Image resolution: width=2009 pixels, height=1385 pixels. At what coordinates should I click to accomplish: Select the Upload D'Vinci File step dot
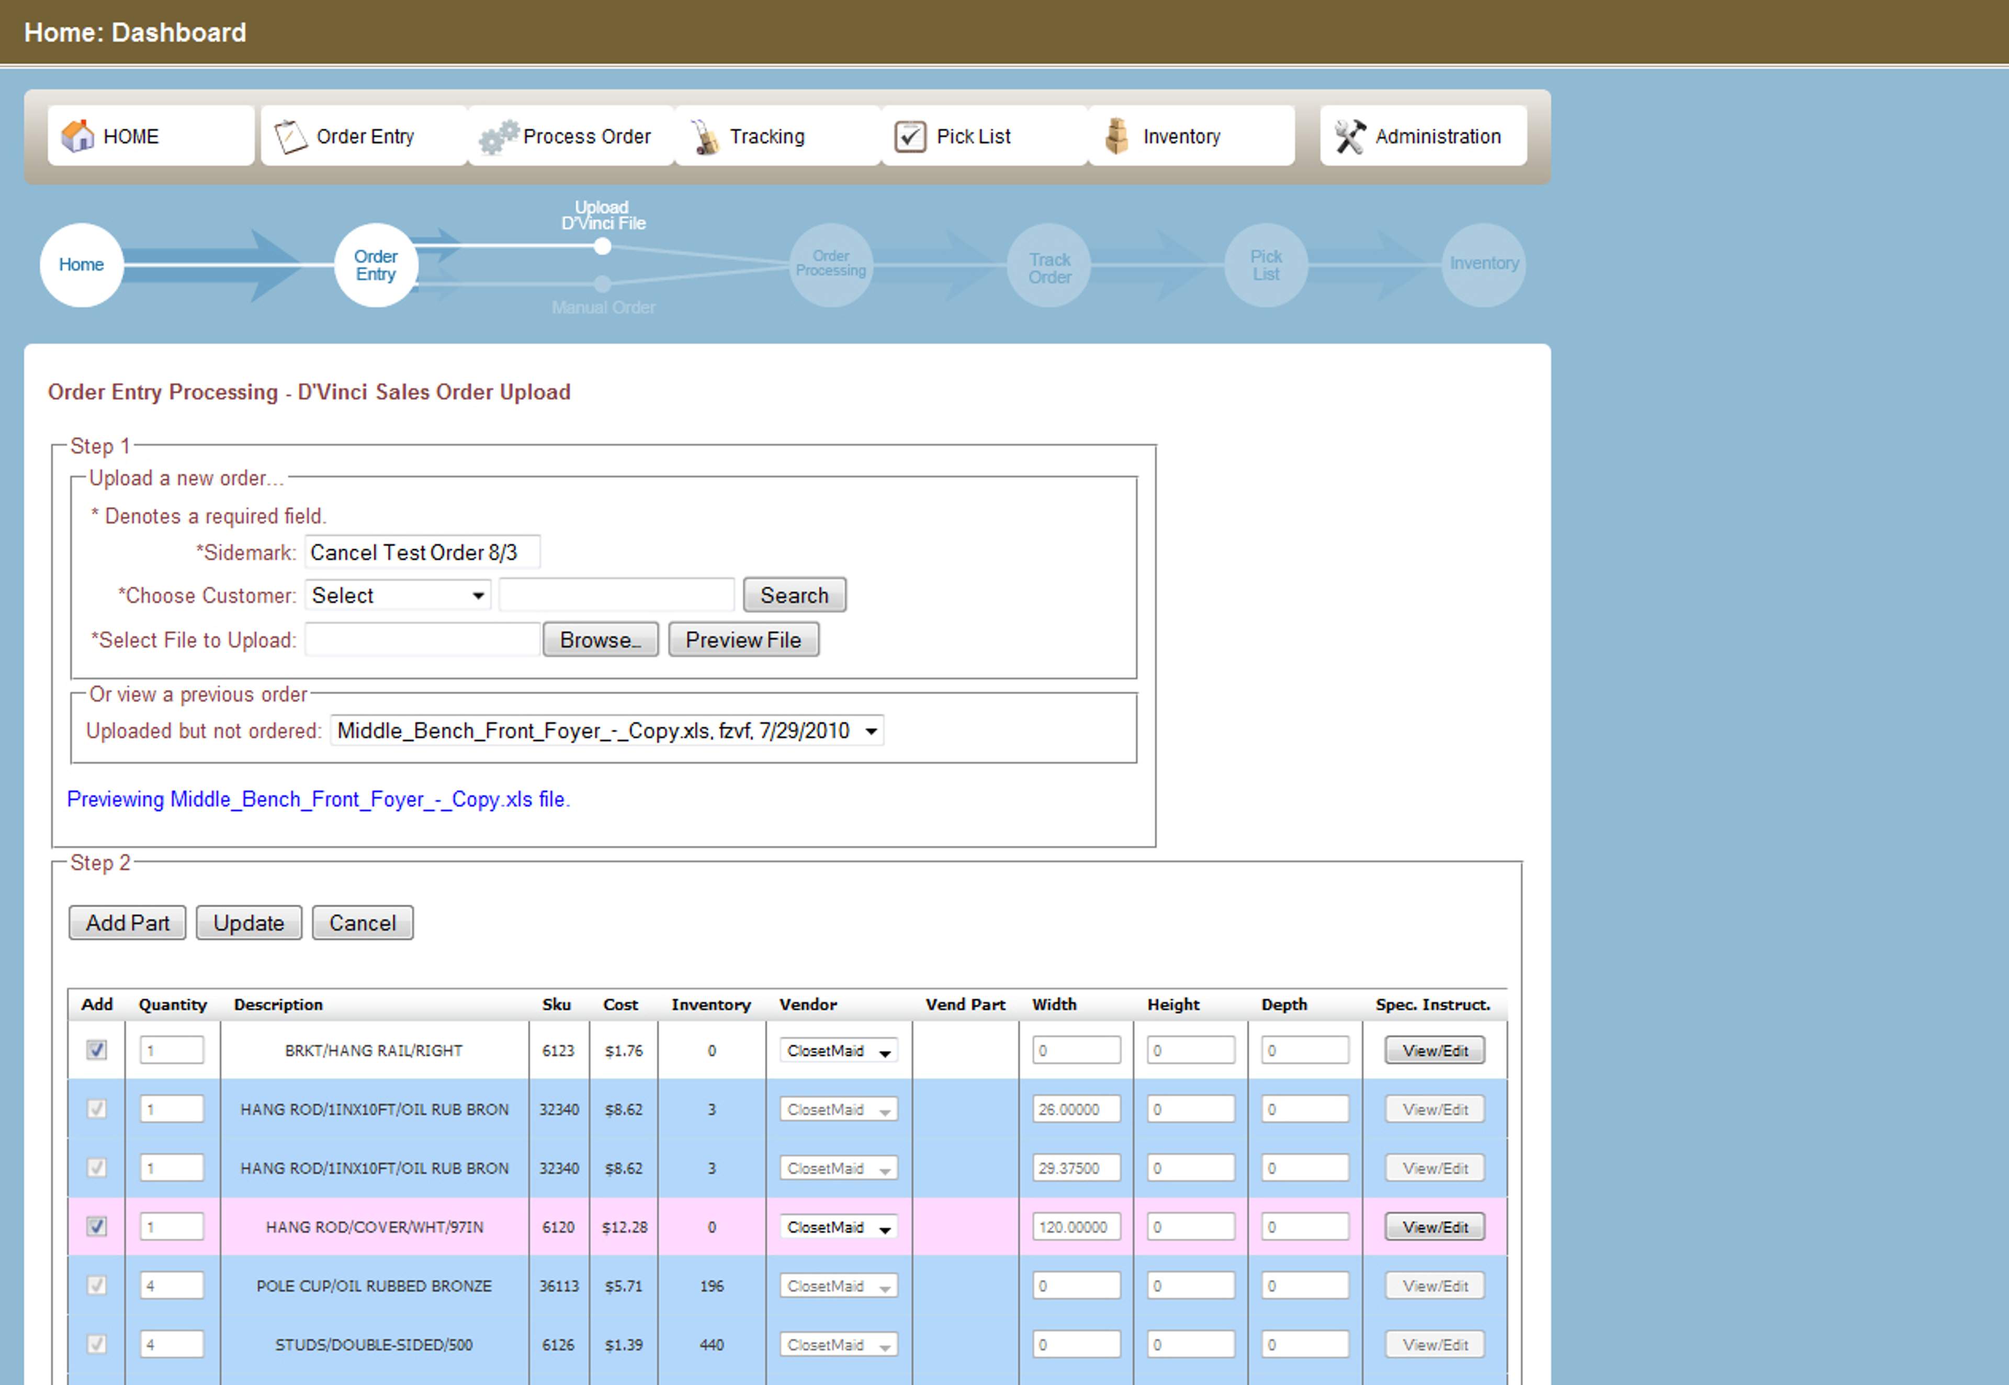pos(602,246)
